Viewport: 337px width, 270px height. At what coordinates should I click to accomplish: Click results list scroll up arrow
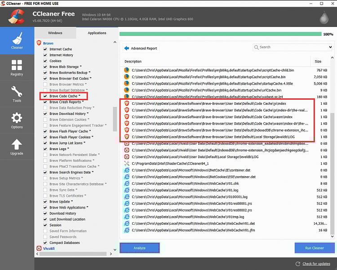click(332, 58)
